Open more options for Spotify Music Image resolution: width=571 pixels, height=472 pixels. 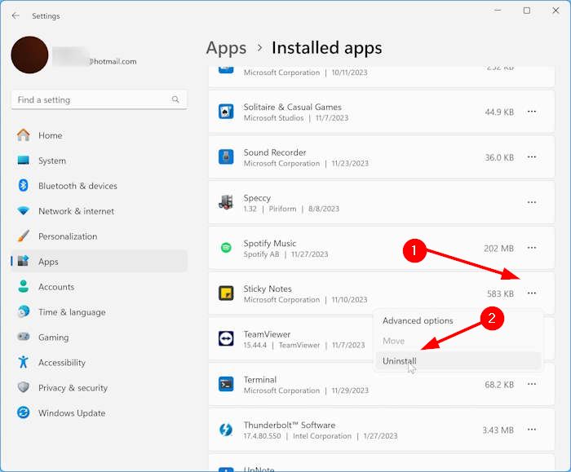(532, 248)
